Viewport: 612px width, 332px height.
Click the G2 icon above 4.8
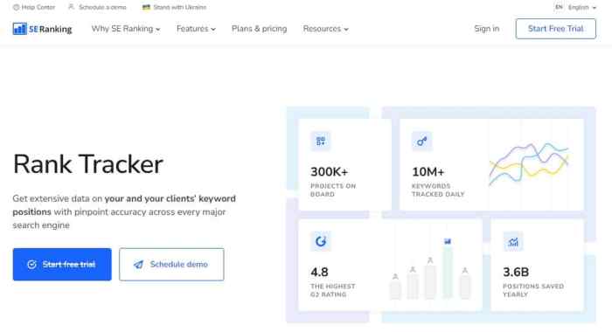tap(321, 241)
